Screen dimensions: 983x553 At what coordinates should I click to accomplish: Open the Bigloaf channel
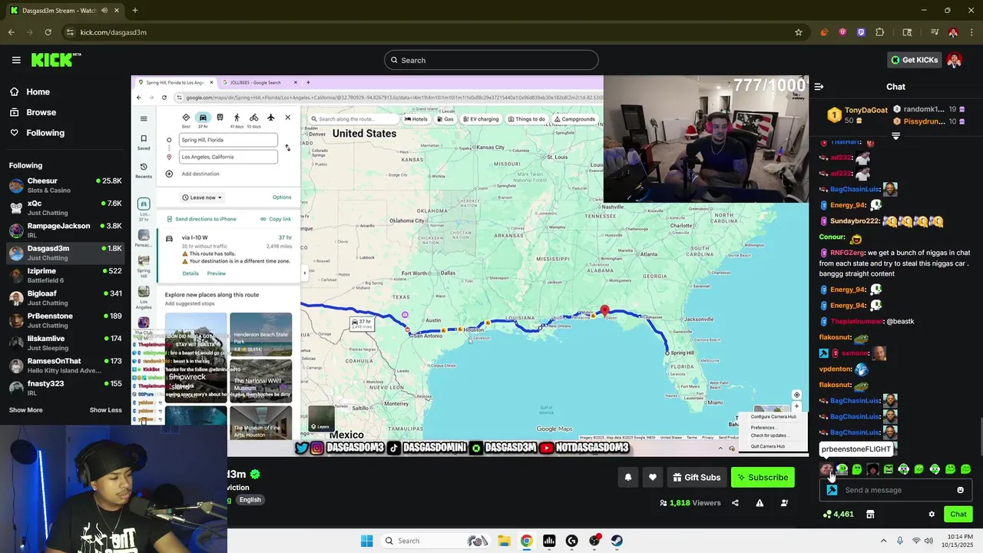coord(65,297)
